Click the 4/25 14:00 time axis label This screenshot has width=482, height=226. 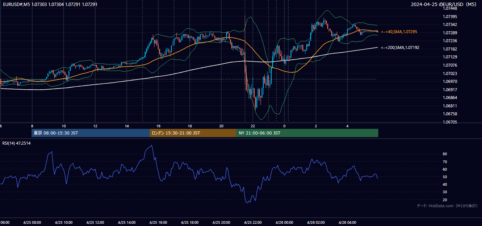click(126, 222)
